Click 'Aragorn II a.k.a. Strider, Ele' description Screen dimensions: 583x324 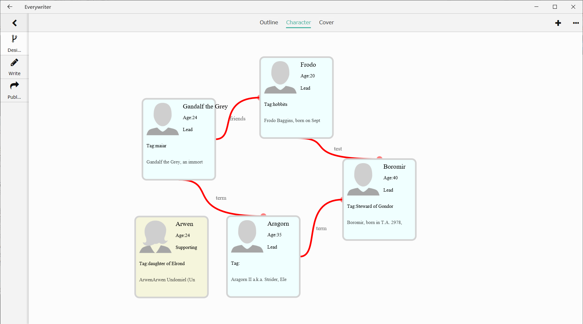coord(259,279)
